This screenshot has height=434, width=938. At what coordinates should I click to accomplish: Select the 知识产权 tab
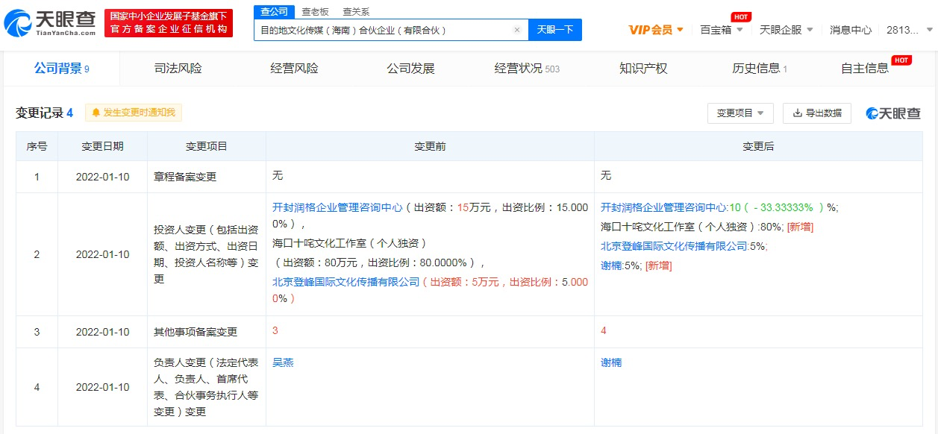643,69
